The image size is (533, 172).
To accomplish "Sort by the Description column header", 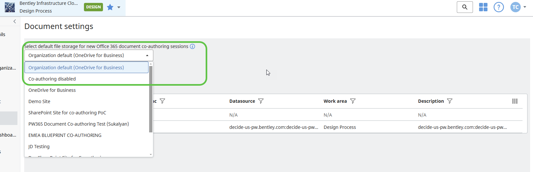I will pos(431,101).
